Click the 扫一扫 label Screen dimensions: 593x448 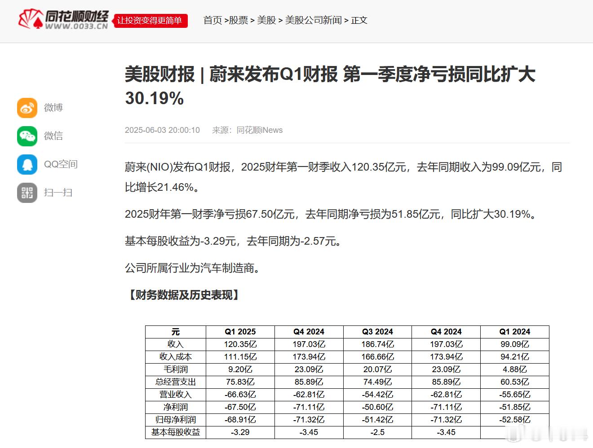pyautogui.click(x=58, y=193)
